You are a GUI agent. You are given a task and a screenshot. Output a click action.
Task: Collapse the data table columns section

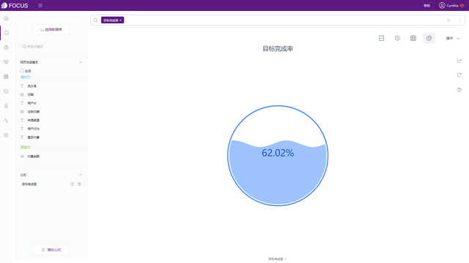81,62
